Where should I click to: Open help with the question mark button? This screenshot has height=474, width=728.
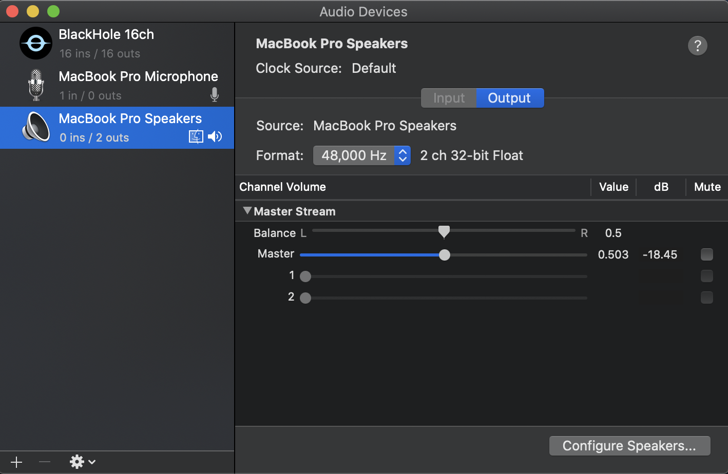pos(698,46)
